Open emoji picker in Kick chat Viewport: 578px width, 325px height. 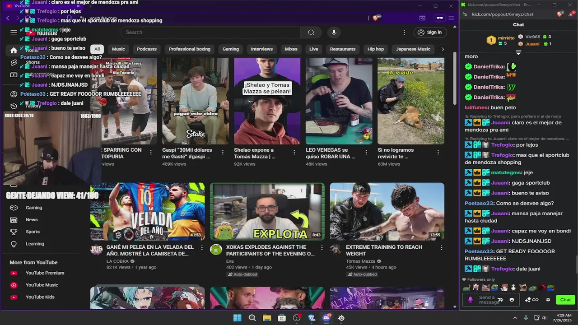click(x=512, y=300)
